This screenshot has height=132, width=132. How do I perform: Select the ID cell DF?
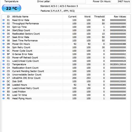pyautogui.click(x=8, y=88)
